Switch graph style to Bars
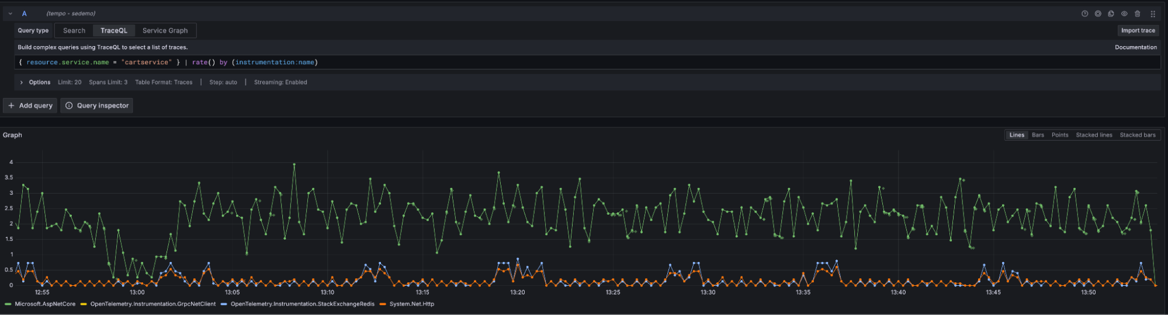 coord(1038,135)
